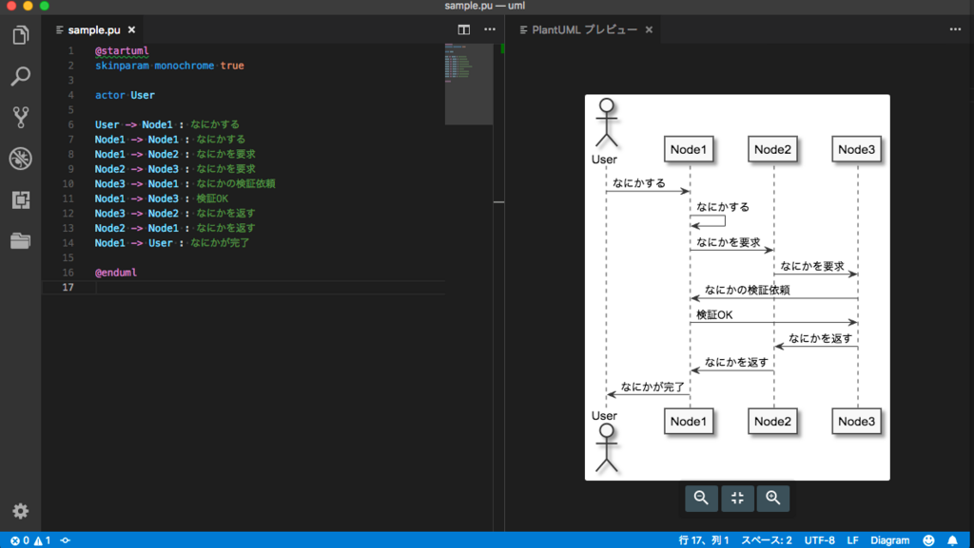
Task: Open the Search view
Action: pos(21,76)
